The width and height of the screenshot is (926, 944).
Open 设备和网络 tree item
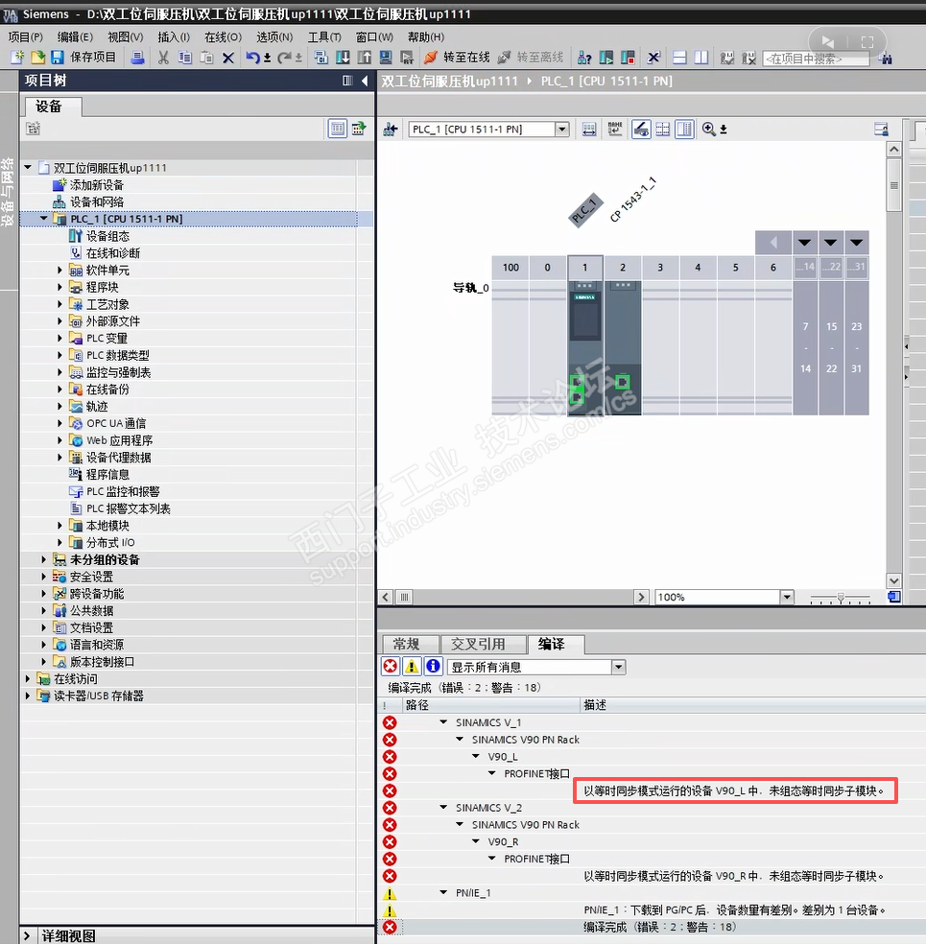(x=96, y=201)
